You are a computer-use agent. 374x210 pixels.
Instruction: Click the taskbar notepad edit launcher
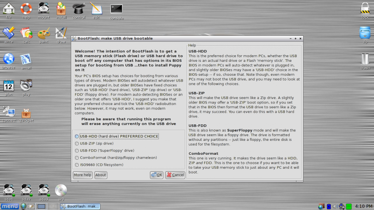coord(31,206)
